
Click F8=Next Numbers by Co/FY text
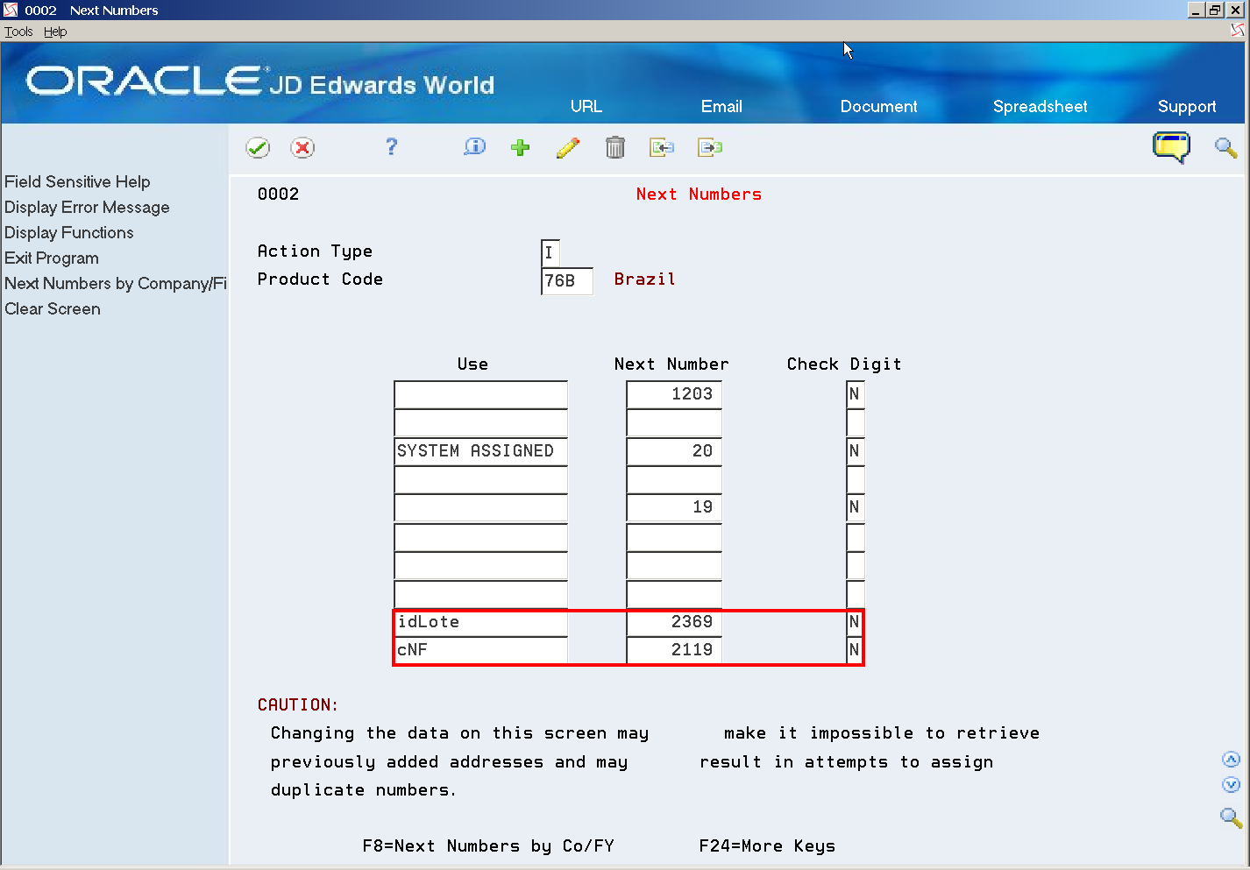click(x=488, y=845)
